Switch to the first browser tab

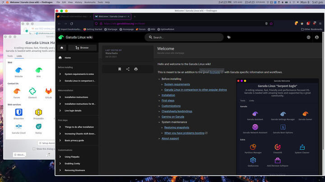click(x=74, y=17)
